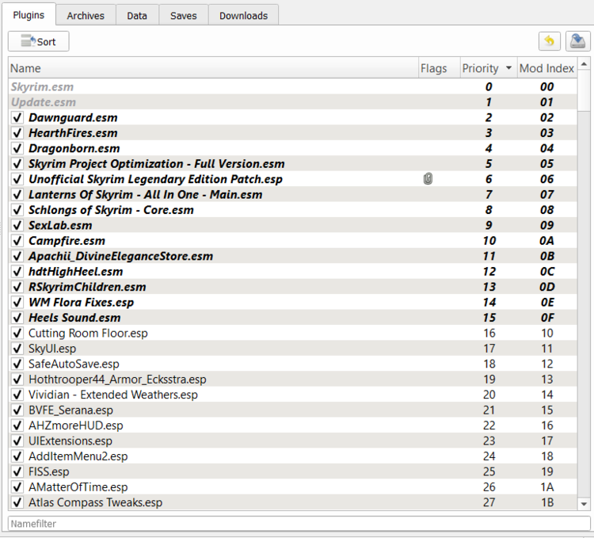594x538 pixels.
Task: Select UIExtensions.esp row
Action: (x=293, y=441)
